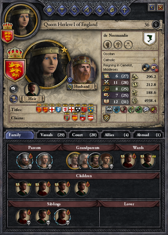Open the Laws crown icon
The image size is (168, 235).
[x=49, y=10]
